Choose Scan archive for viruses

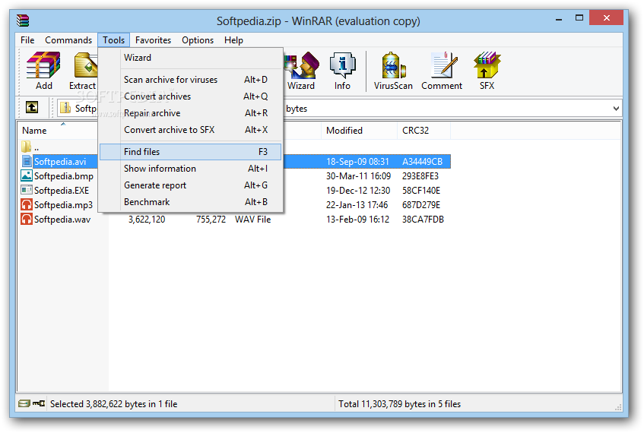pos(191,80)
